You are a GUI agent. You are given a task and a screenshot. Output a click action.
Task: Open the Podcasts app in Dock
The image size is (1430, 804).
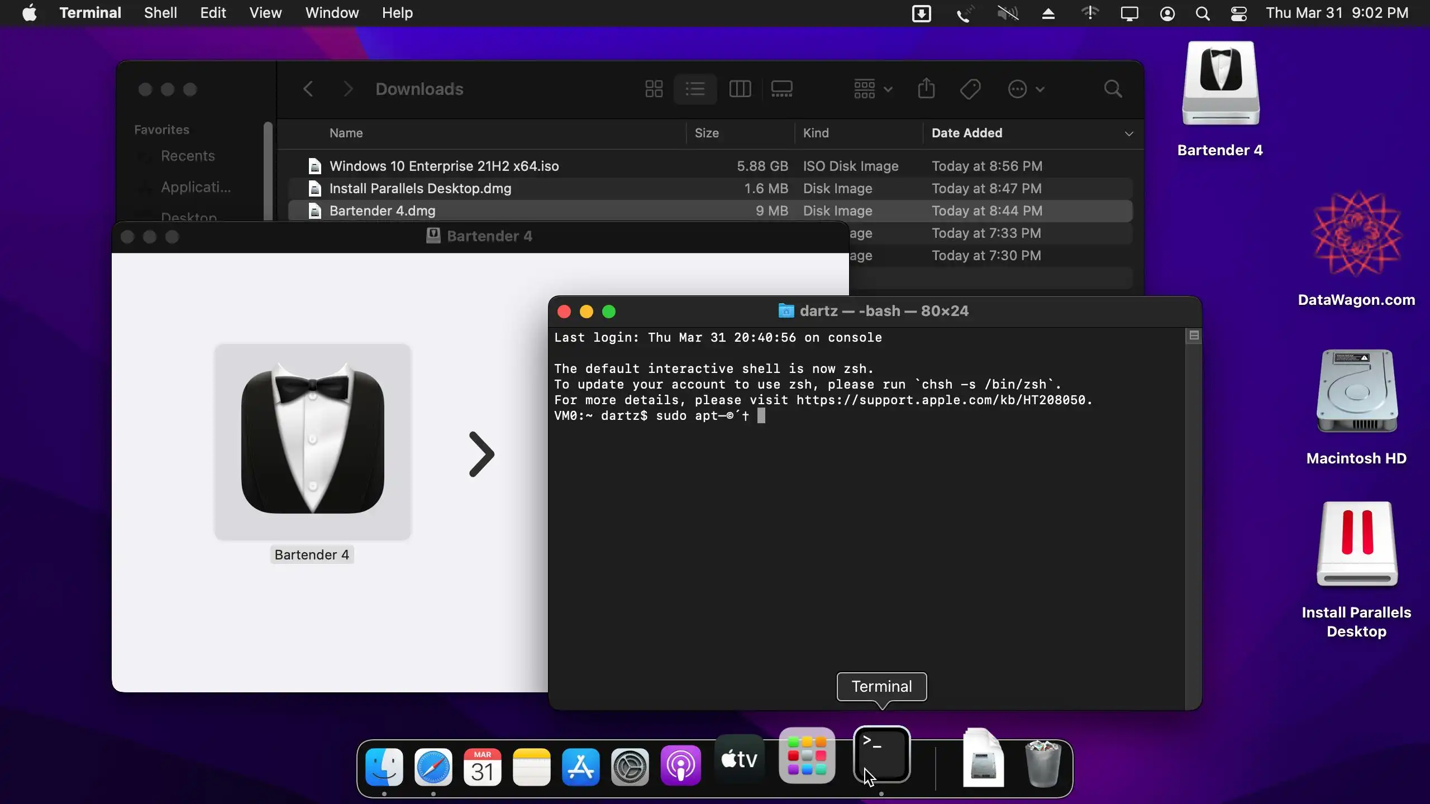[x=680, y=766]
